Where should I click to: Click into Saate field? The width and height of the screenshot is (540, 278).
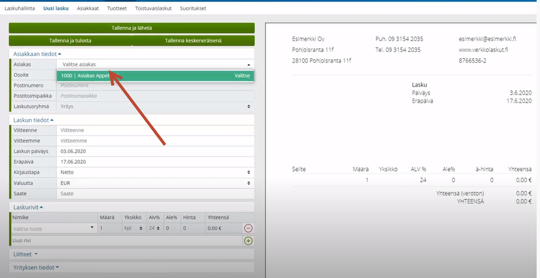point(155,193)
